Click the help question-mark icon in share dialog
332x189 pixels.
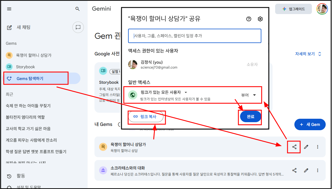[249, 19]
